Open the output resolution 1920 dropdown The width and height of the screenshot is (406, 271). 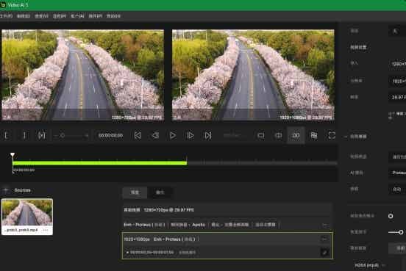pyautogui.click(x=397, y=81)
